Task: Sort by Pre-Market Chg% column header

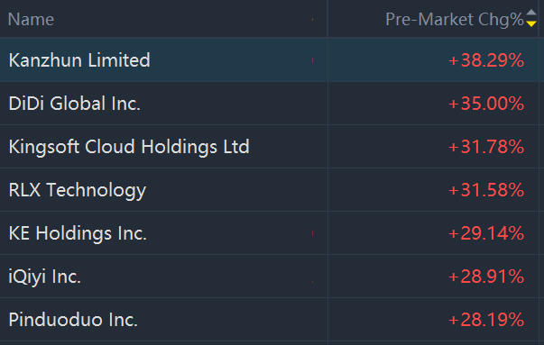Action: click(x=454, y=19)
